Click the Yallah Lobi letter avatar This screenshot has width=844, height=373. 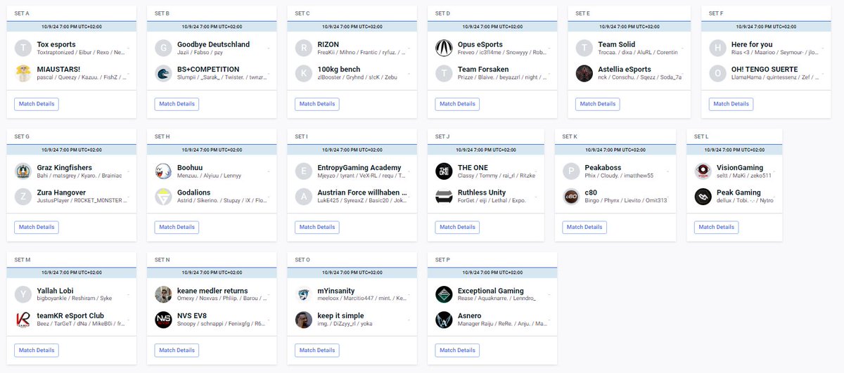pyautogui.click(x=23, y=294)
